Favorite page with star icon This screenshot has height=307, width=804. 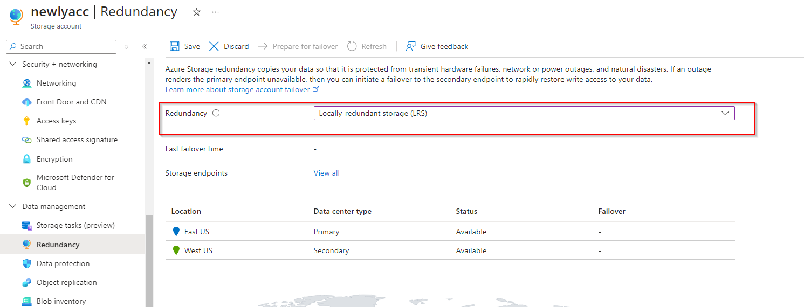tap(197, 12)
